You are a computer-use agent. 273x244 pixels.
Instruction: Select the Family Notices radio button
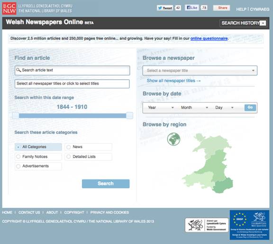(18, 157)
